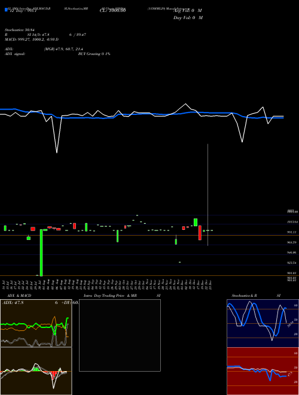
Task: Click the tall white wick line in December
Action: (208, 195)
